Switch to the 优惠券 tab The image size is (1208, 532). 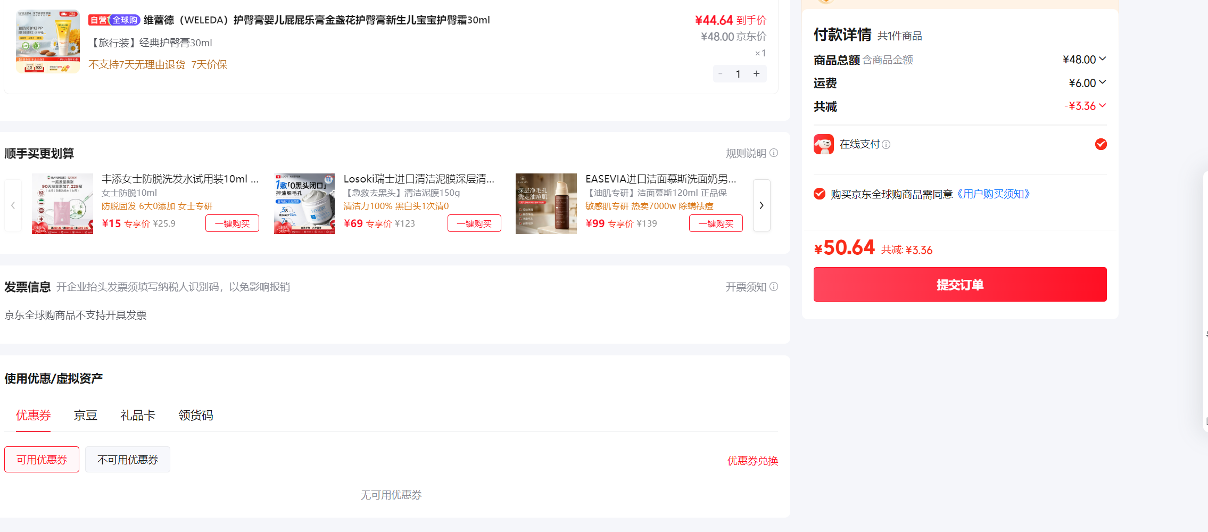[x=34, y=415]
